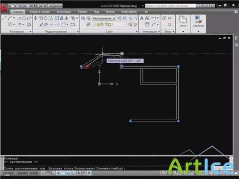This screenshot has width=239, height=179.
Task: Switch to the Блоки и ссылки tab
Action: click(x=40, y=12)
